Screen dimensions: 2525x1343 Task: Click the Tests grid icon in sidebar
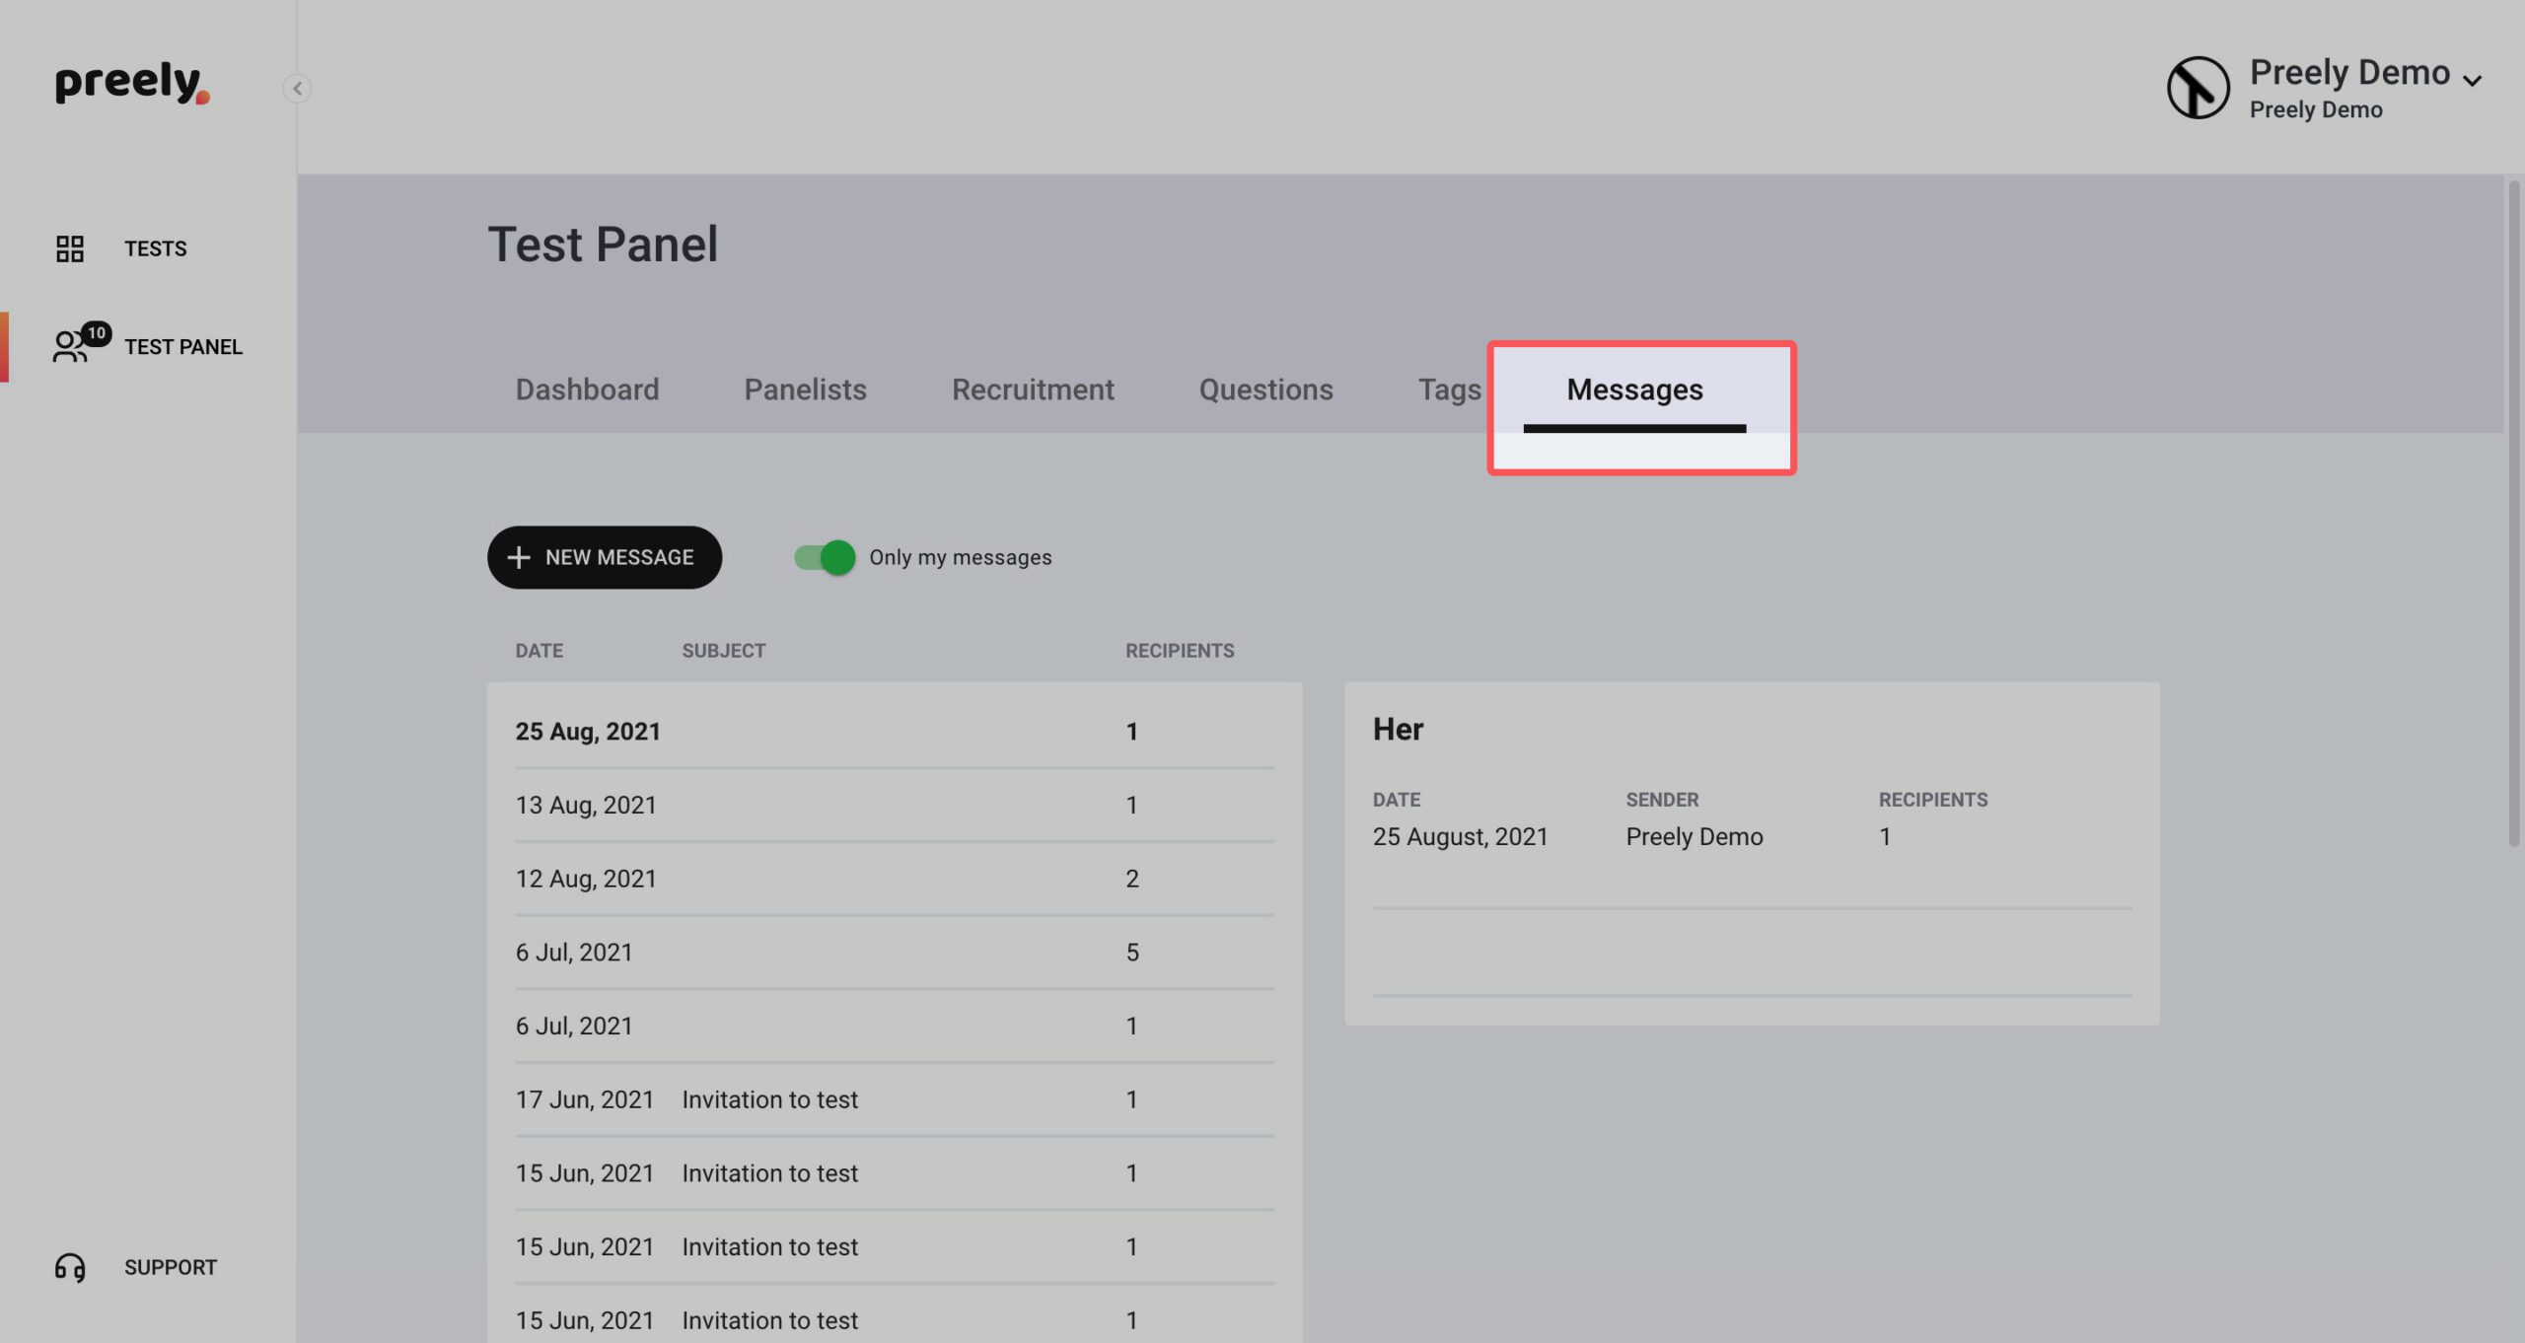coord(69,248)
